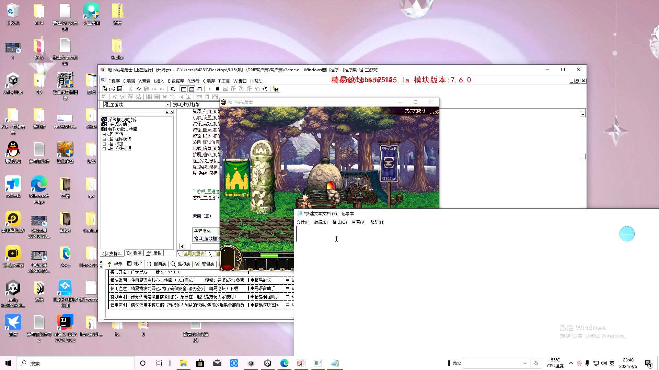Open the Unity Hub desktop icon
This screenshot has height=370, width=659.
point(13,84)
